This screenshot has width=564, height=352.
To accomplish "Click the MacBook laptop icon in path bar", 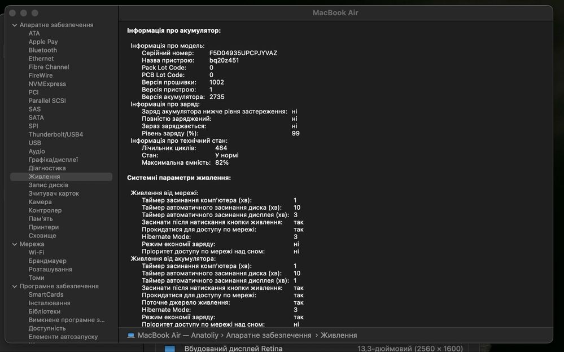I will 131,336.
